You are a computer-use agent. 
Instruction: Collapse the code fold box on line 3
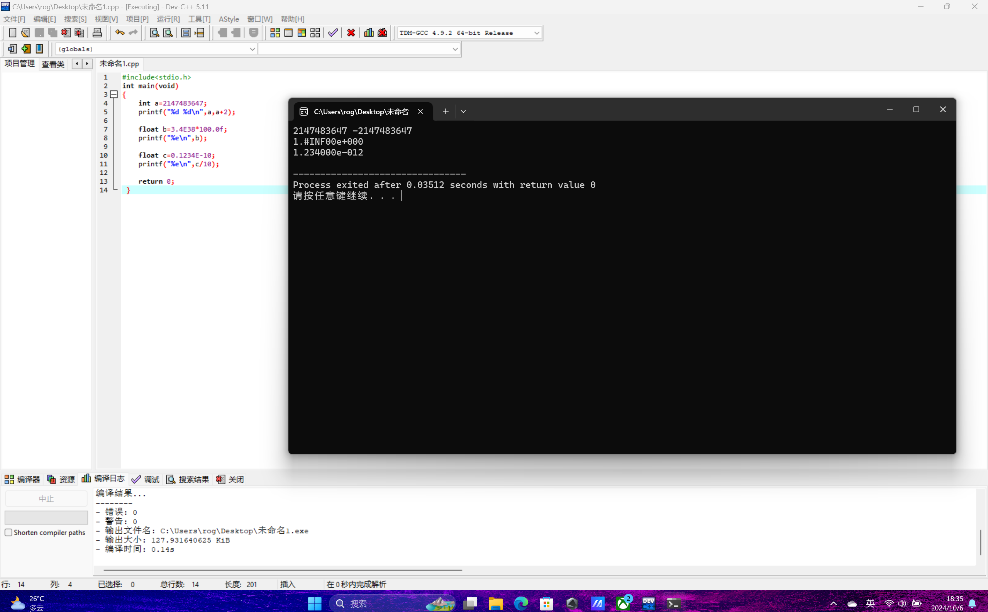114,94
